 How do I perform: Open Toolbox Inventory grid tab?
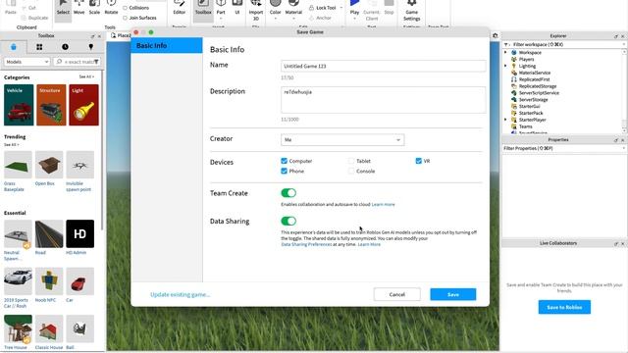[39, 47]
